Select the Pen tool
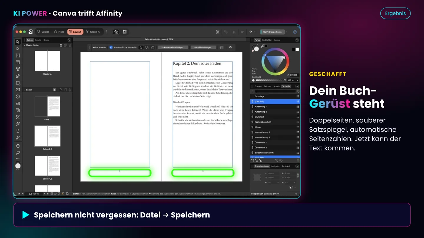The image size is (424, 238). pyautogui.click(x=18, y=76)
